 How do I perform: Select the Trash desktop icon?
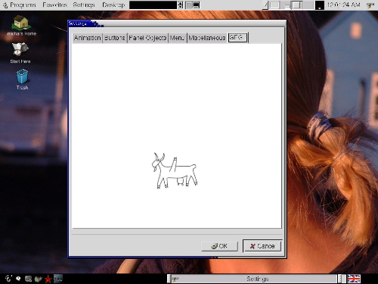(22, 80)
